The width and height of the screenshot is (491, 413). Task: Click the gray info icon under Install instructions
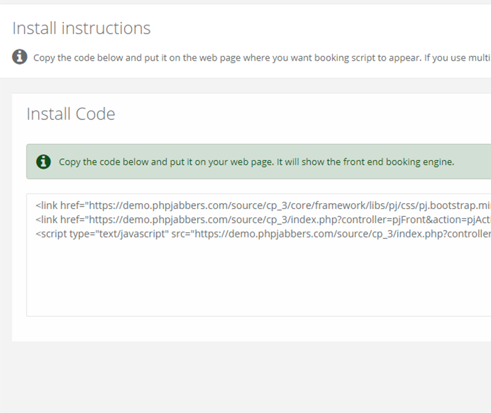19,57
